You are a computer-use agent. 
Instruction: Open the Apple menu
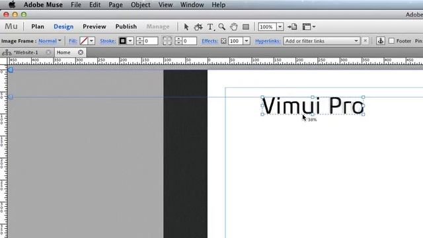pos(12,5)
